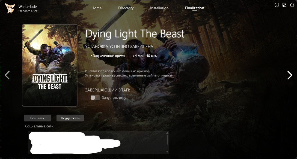
Task: Click the social links scrollbar thumb
Action: (167, 140)
